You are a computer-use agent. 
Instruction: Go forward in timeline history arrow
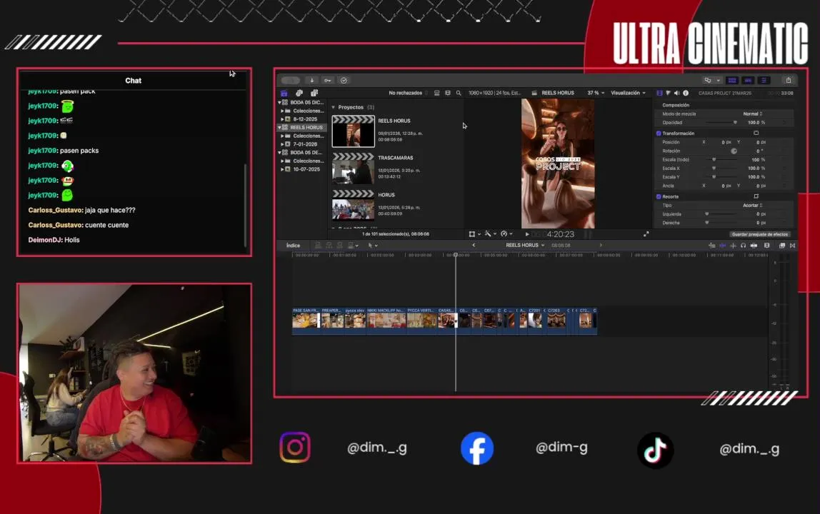pos(600,246)
